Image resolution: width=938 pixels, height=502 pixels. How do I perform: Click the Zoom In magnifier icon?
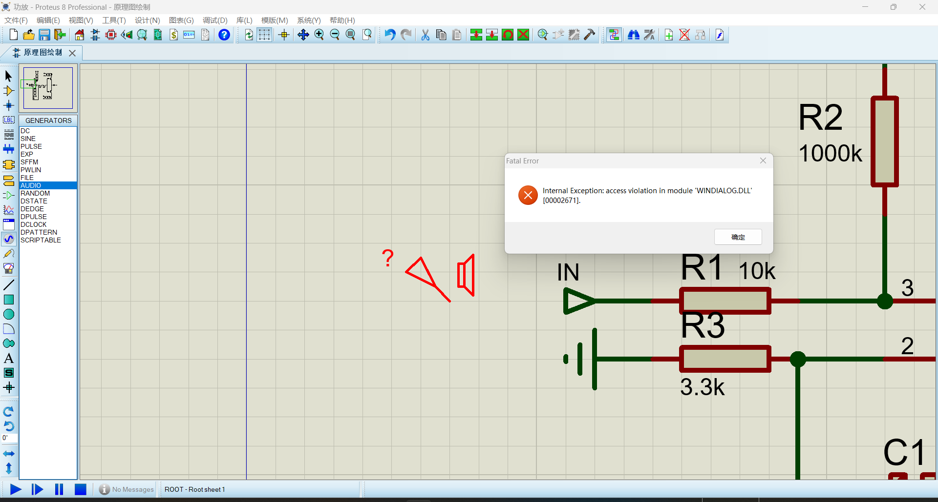[x=319, y=35]
